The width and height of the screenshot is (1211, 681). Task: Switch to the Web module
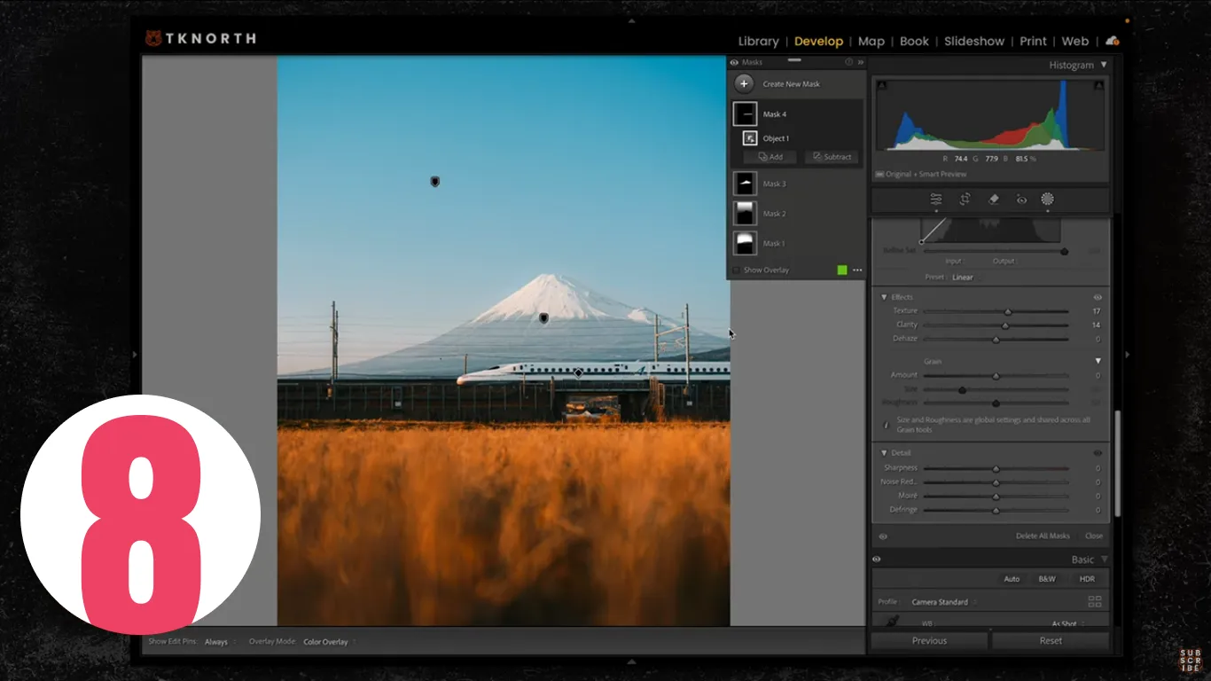[x=1075, y=41]
